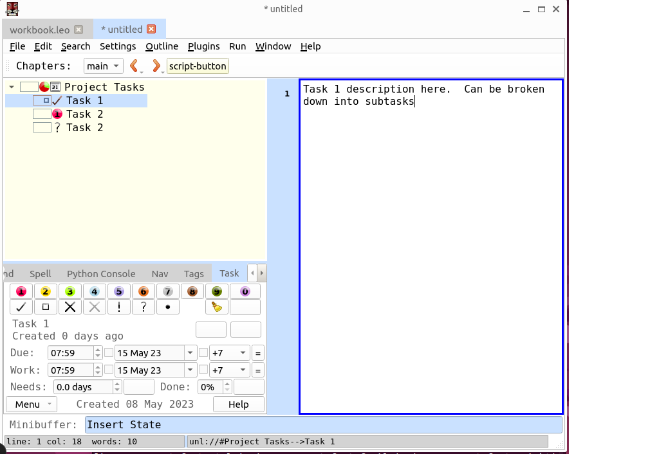Toggle the checkbox beside the Work time

[109, 370]
